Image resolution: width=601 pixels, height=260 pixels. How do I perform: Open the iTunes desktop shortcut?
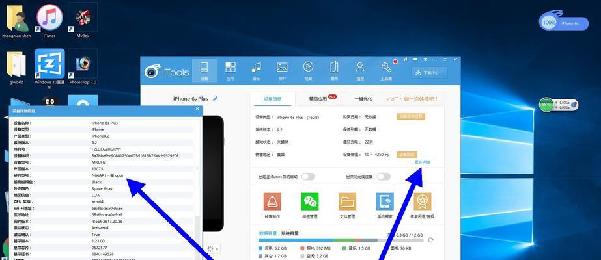tap(49, 21)
